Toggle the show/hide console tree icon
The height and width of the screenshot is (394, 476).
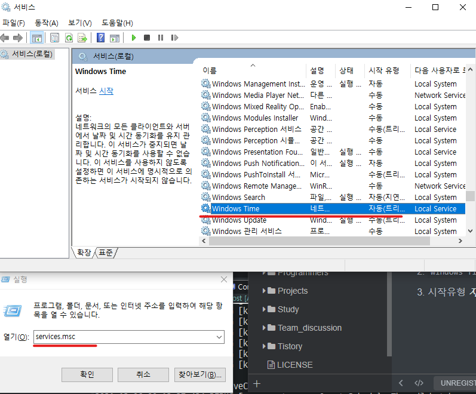coord(37,38)
